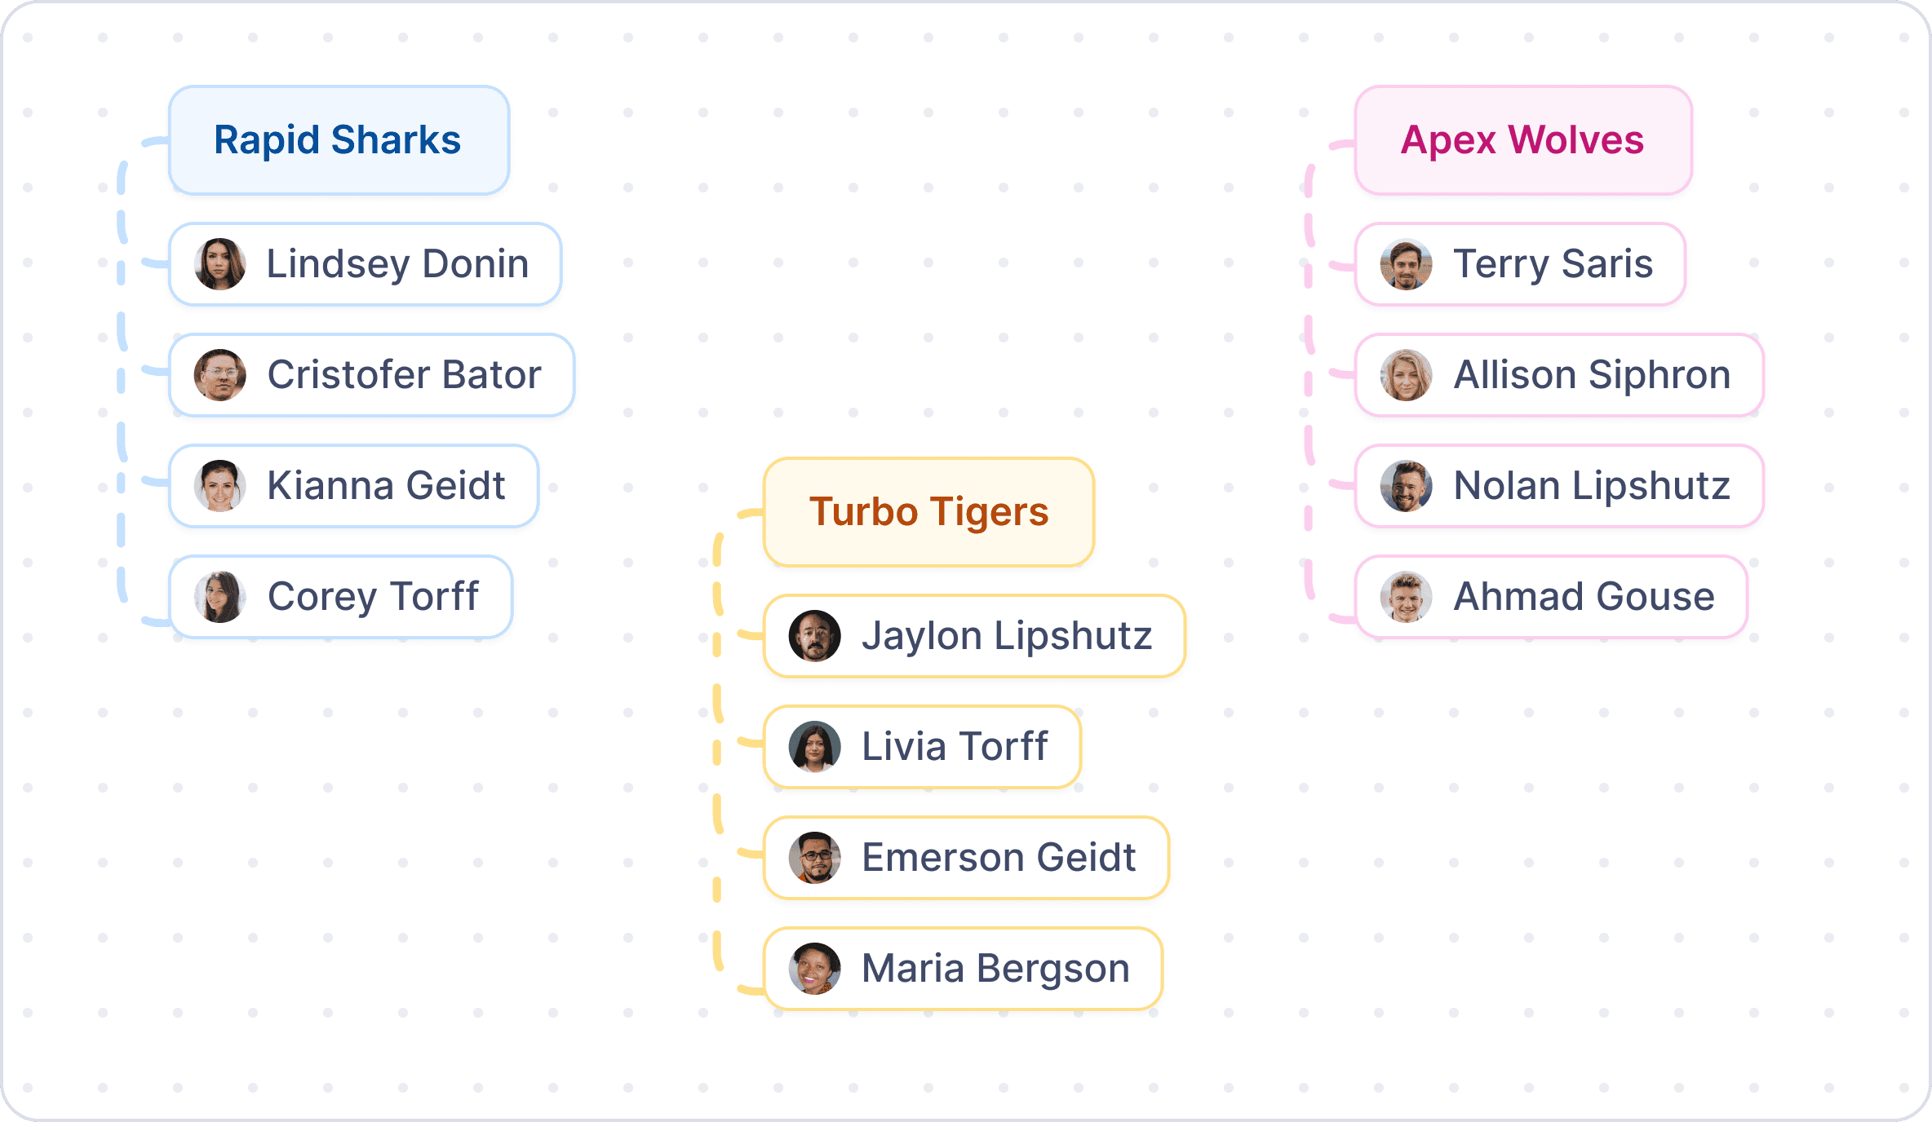Click the name text Allison Siphron

[x=1591, y=375]
